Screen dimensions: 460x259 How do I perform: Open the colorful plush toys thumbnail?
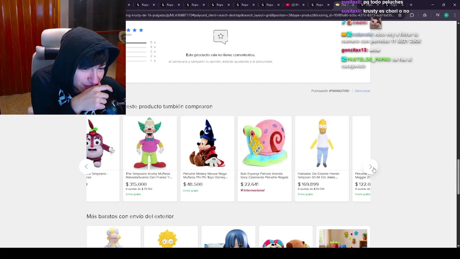click(x=286, y=237)
